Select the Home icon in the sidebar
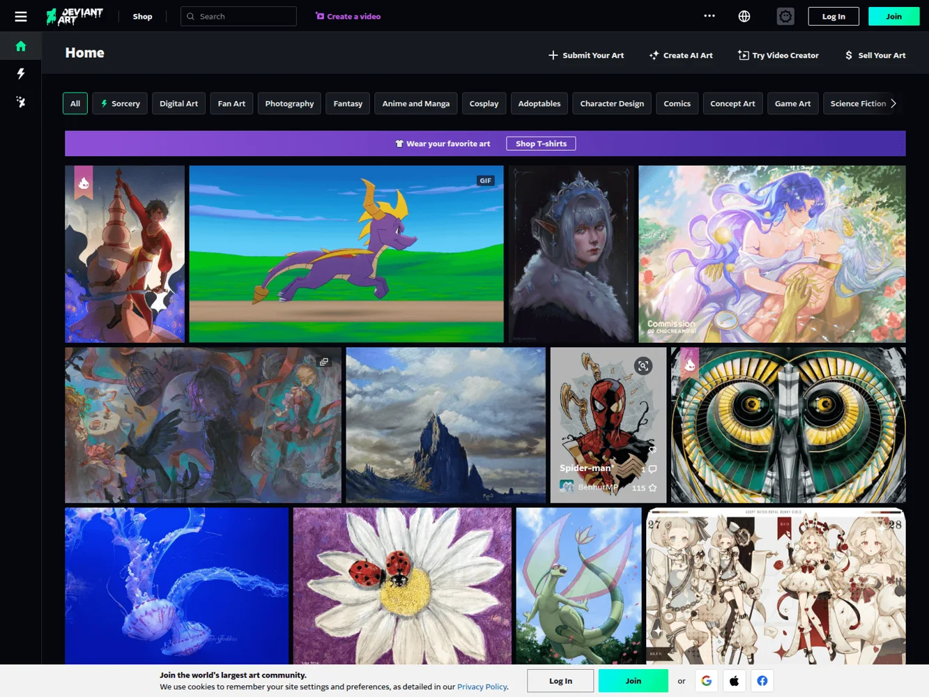The height and width of the screenshot is (697, 929). 21,46
